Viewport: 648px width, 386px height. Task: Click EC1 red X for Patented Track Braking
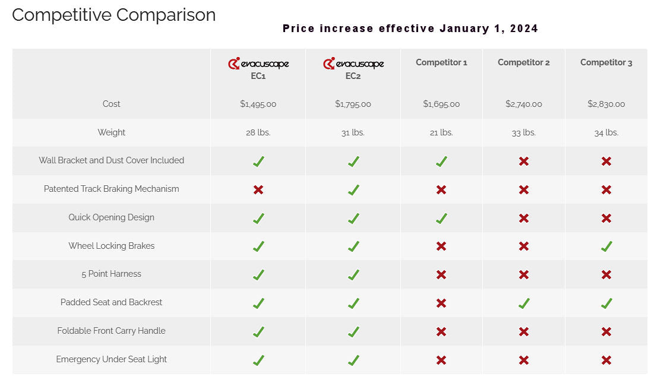pyautogui.click(x=258, y=189)
